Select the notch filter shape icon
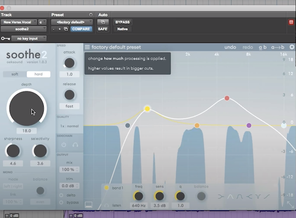 pos(257,197)
